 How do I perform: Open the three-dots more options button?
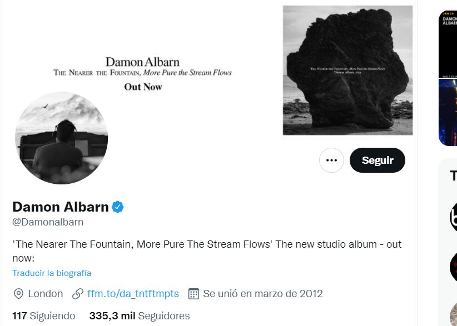(331, 161)
